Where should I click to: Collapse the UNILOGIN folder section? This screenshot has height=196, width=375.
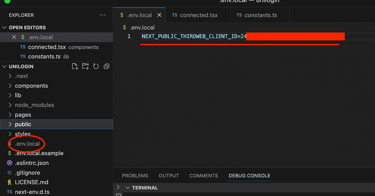(4, 66)
